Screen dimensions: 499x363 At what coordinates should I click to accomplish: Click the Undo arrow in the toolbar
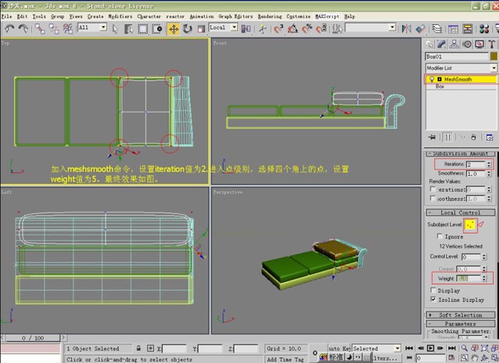pos(9,28)
